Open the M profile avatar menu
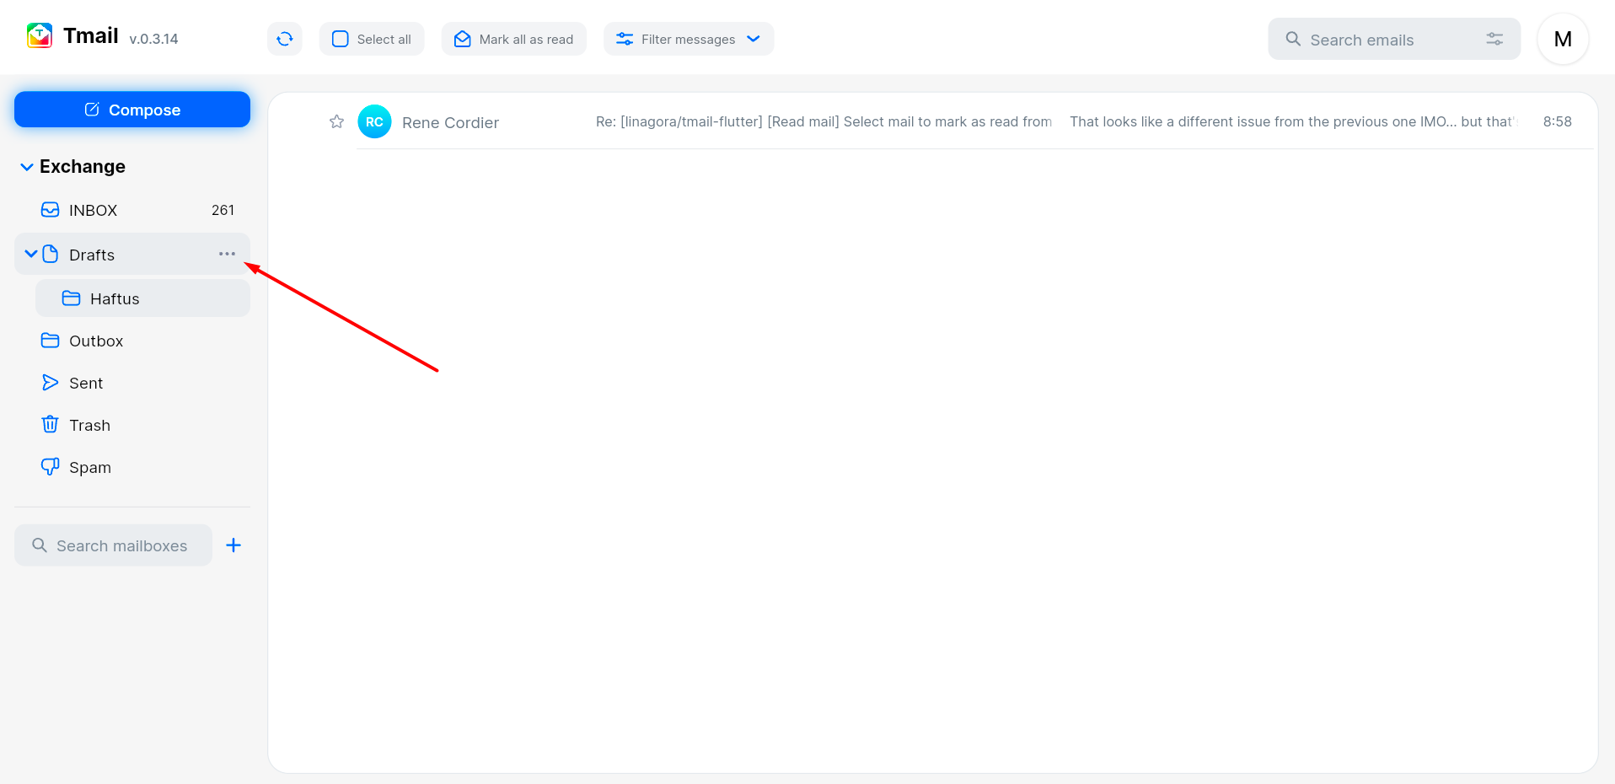 click(1562, 39)
